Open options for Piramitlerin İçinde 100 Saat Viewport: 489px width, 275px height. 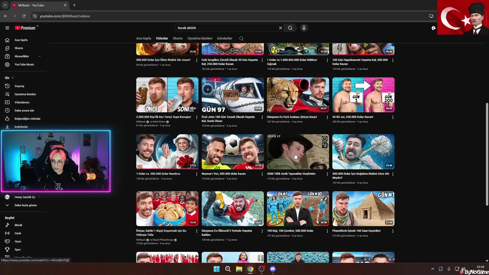tap(393, 231)
